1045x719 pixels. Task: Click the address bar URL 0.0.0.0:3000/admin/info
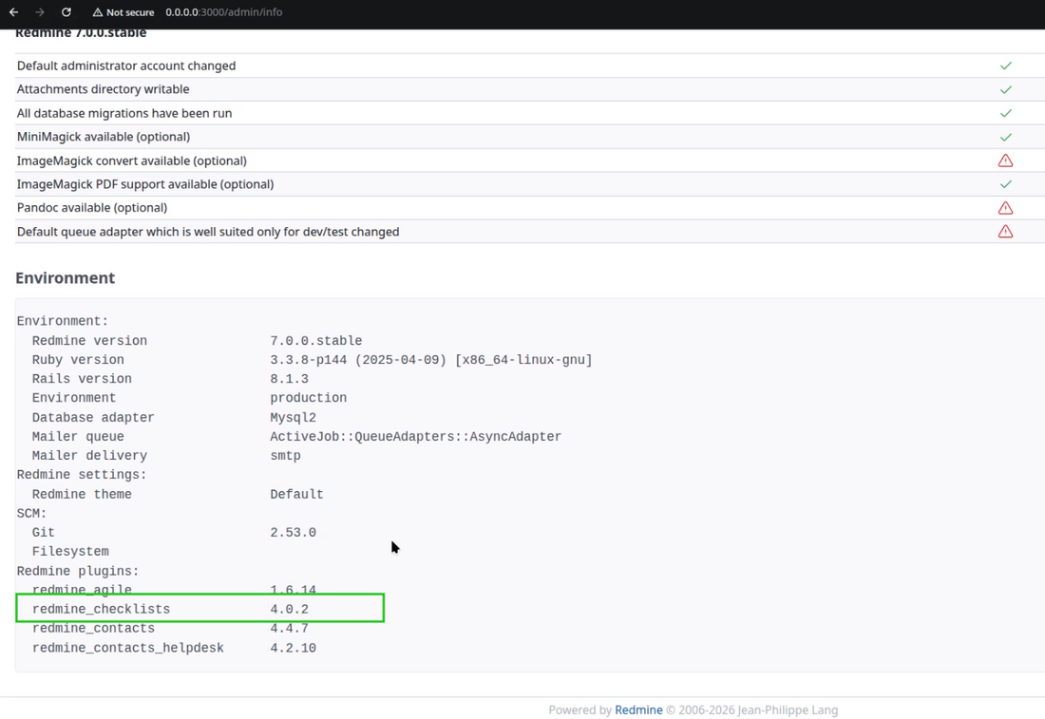point(224,12)
